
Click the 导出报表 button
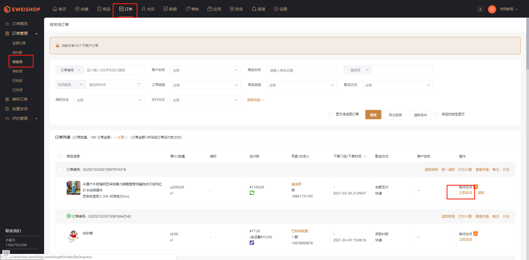395,115
